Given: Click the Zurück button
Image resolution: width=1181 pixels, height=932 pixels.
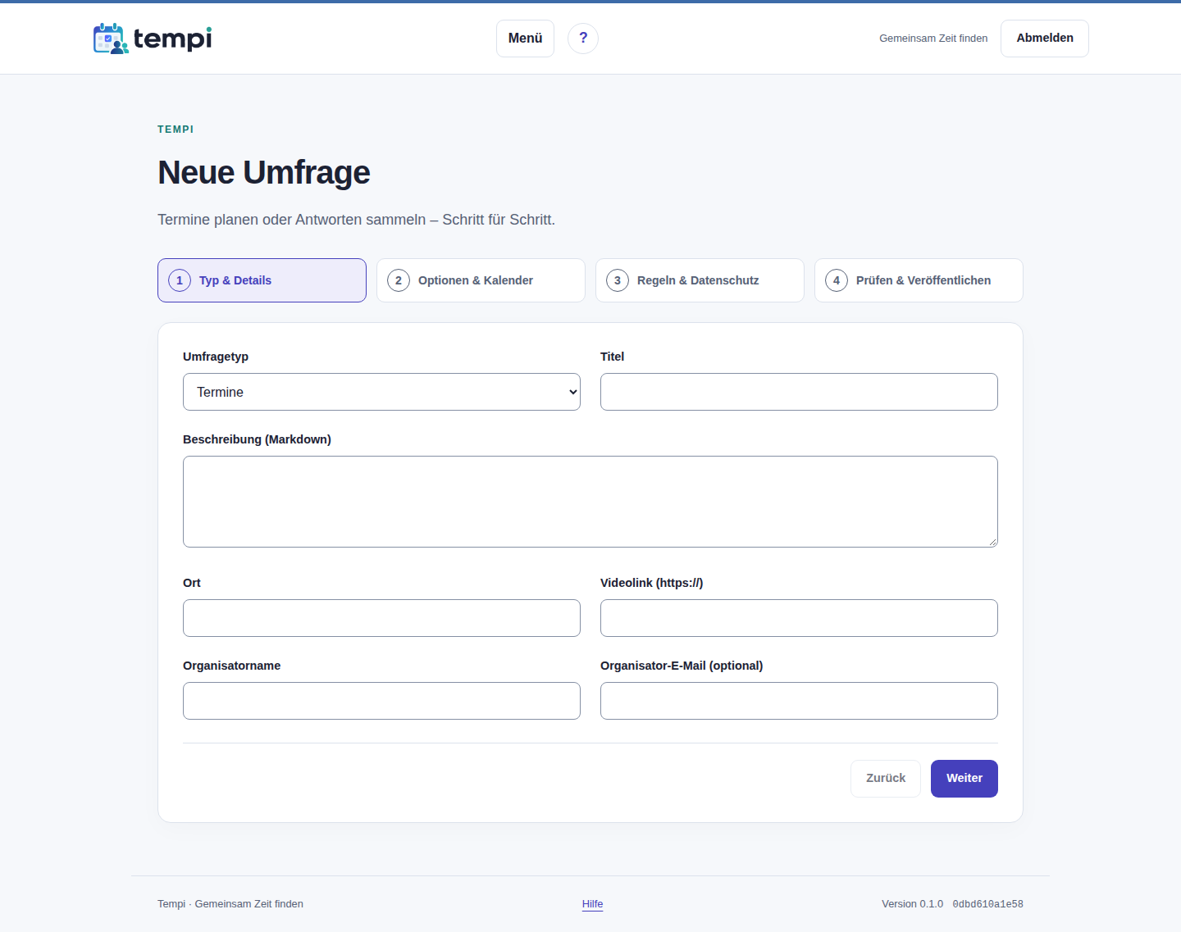Looking at the screenshot, I should tap(886, 779).
